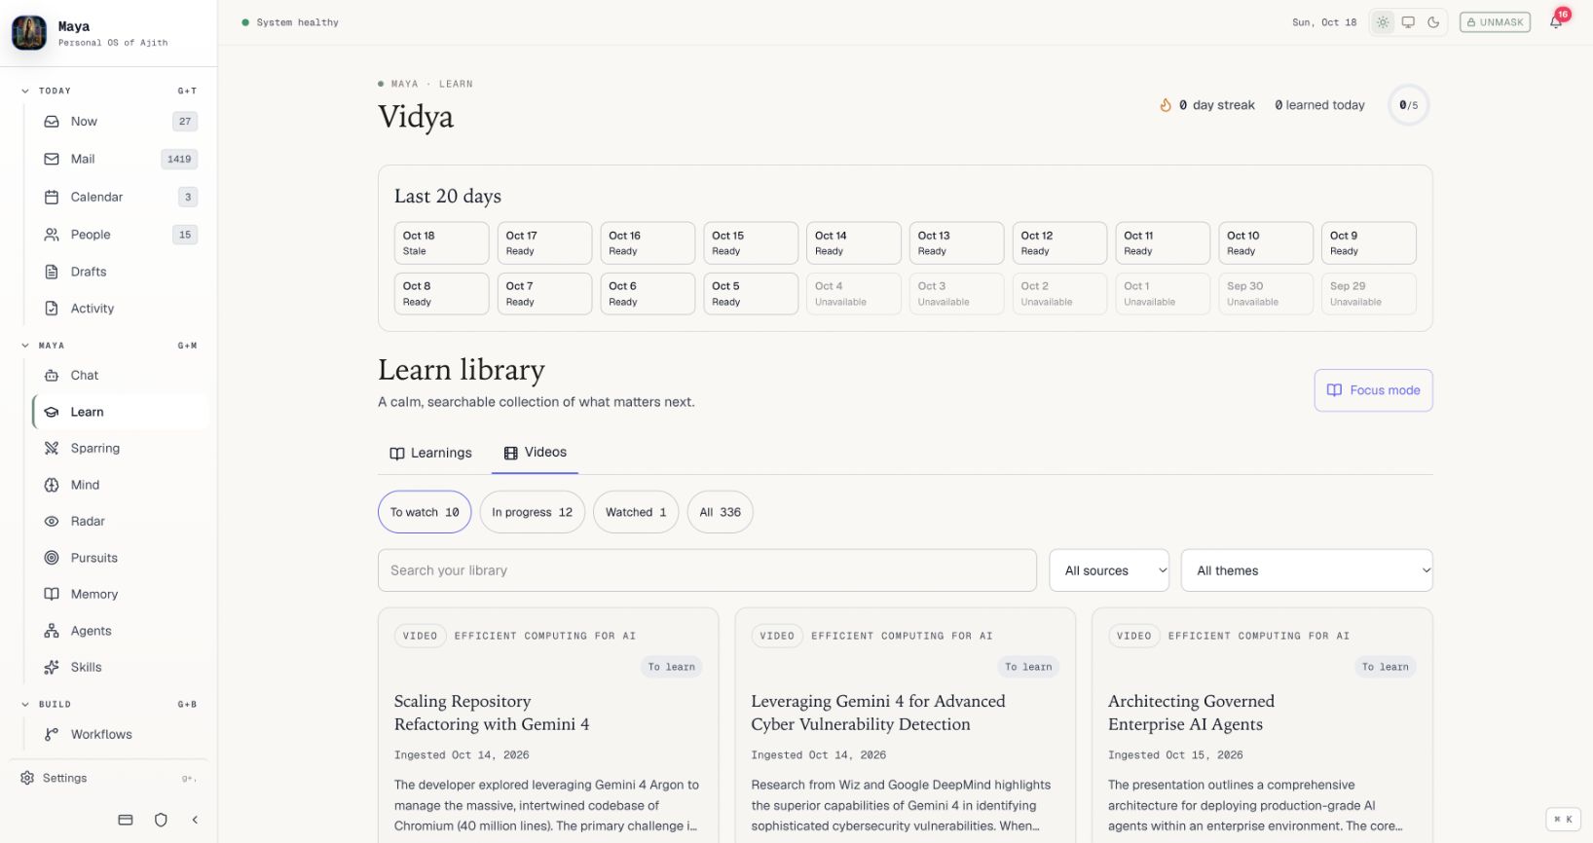The width and height of the screenshot is (1593, 843).
Task: Click the Activity icon in sidebar
Action: 52,309
